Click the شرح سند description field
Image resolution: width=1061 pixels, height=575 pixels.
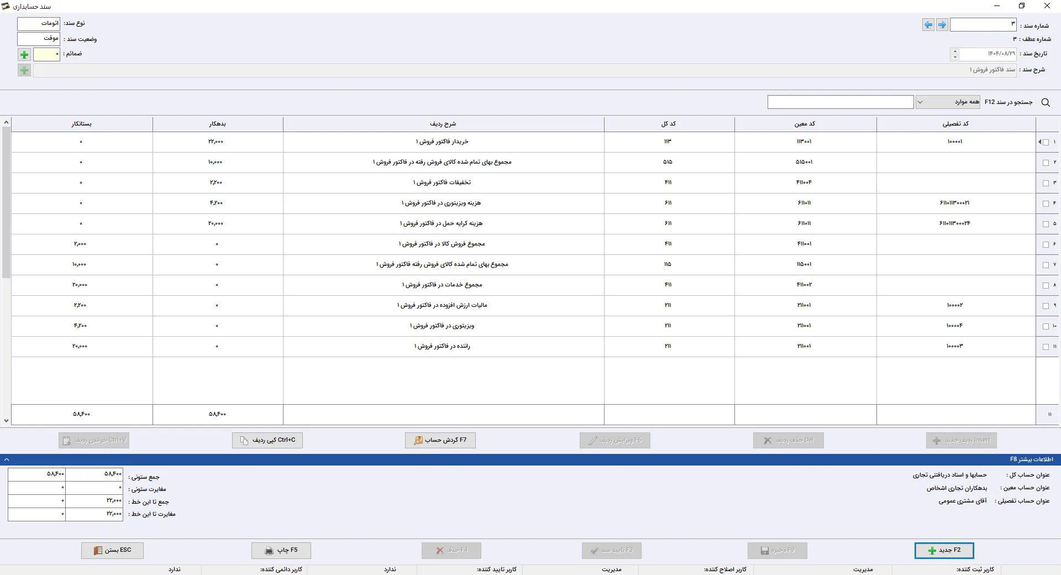524,70
